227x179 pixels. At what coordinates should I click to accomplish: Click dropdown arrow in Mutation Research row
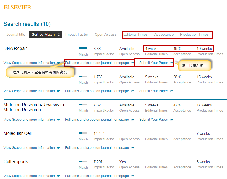(58, 120)
